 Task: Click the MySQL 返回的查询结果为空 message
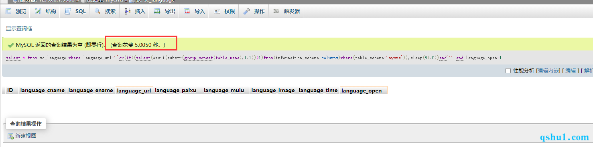pos(61,45)
